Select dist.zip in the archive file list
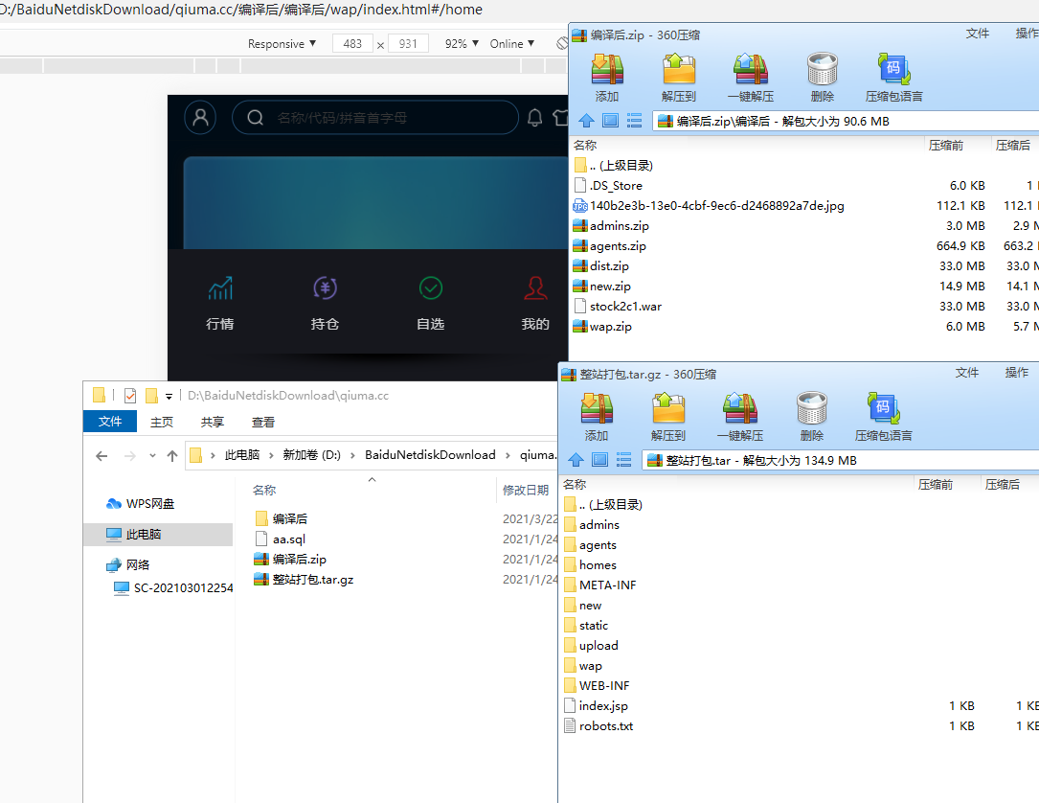Viewport: 1039px width, 803px height. pyautogui.click(x=609, y=266)
